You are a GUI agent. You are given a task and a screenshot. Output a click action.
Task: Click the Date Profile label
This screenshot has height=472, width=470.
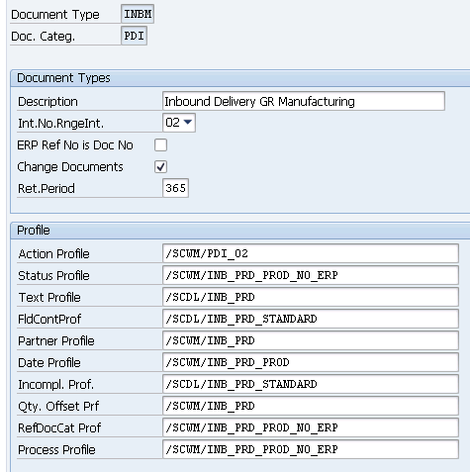pos(49,363)
